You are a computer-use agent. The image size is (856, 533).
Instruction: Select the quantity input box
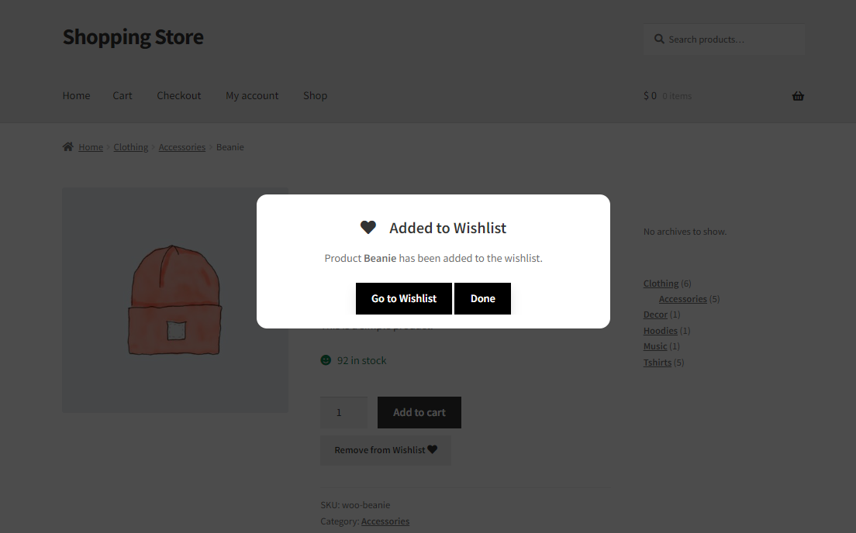[x=344, y=412]
